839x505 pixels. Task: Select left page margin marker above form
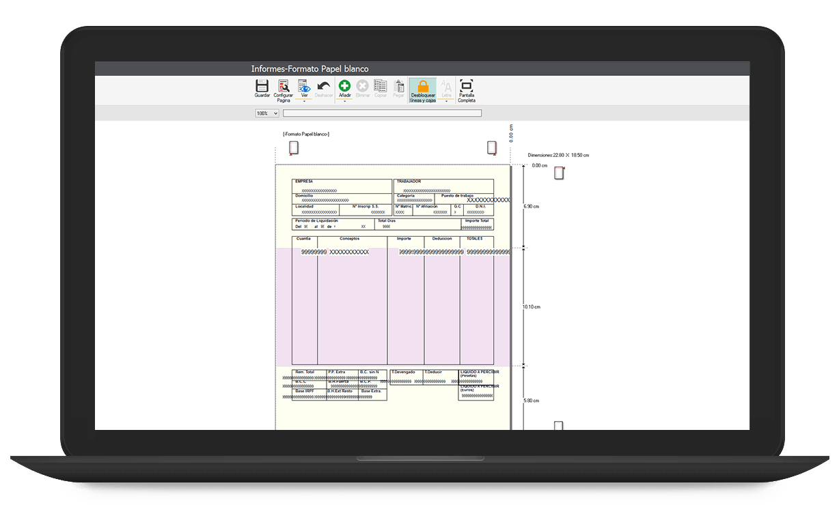pos(294,148)
